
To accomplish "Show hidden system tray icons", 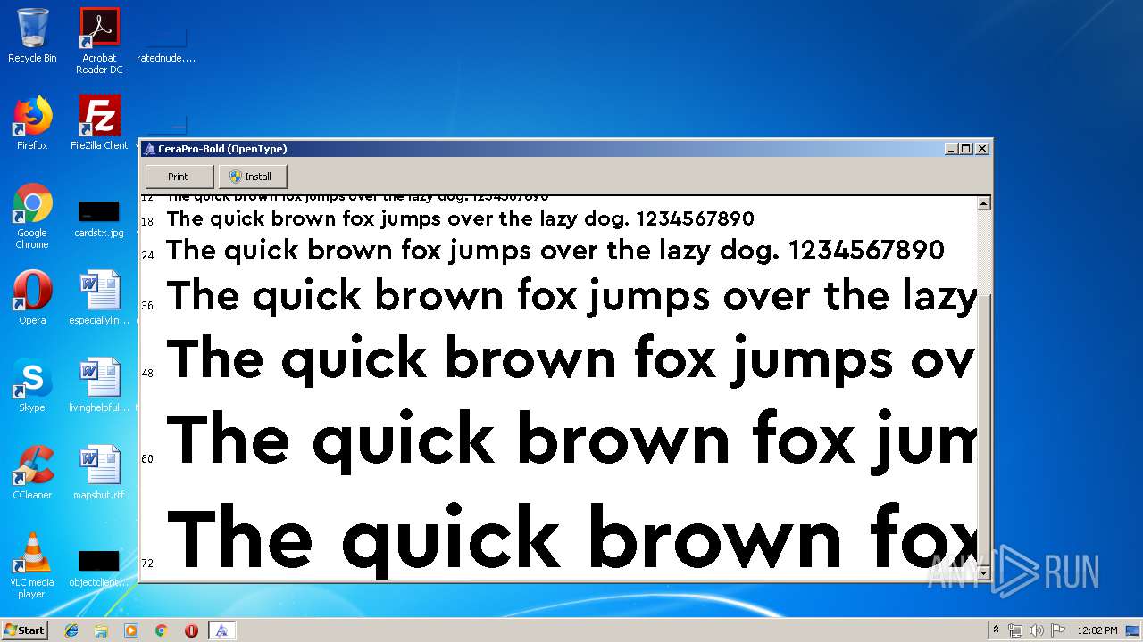I will (996, 630).
